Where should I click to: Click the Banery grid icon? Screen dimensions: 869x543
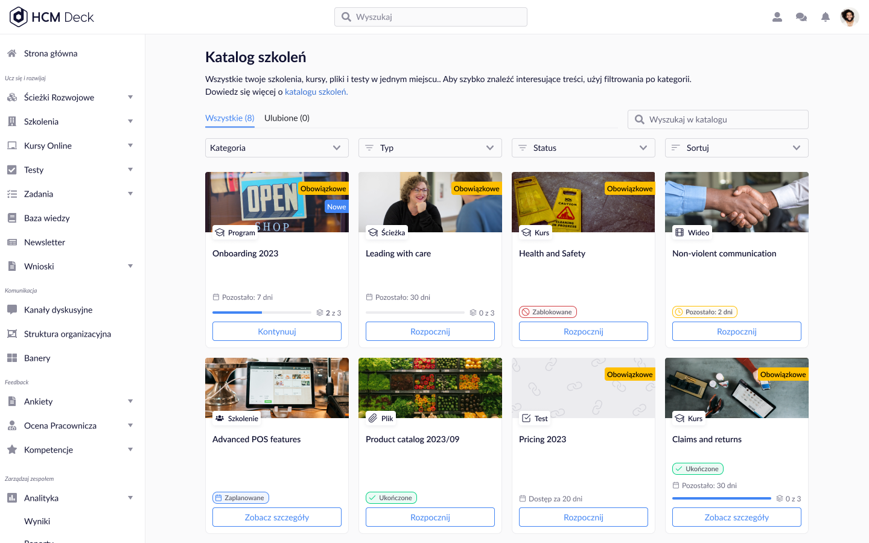11,358
